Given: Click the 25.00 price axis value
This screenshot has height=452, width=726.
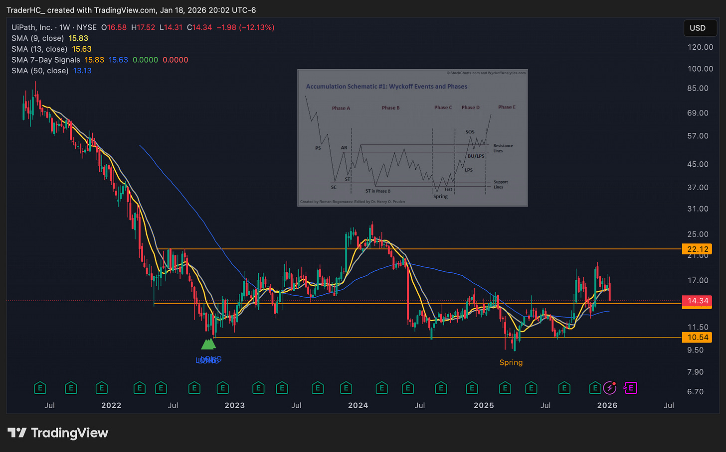Looking at the screenshot, I should pos(698,234).
